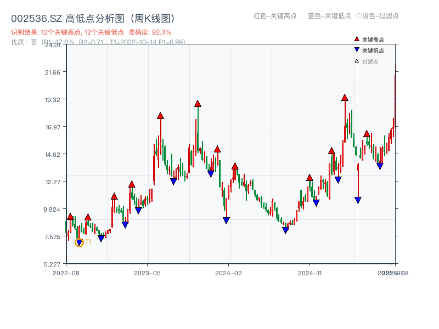Screen dimensions: 439x329
Task: Click the orange circle around the T1 low point
Action: pos(79,242)
